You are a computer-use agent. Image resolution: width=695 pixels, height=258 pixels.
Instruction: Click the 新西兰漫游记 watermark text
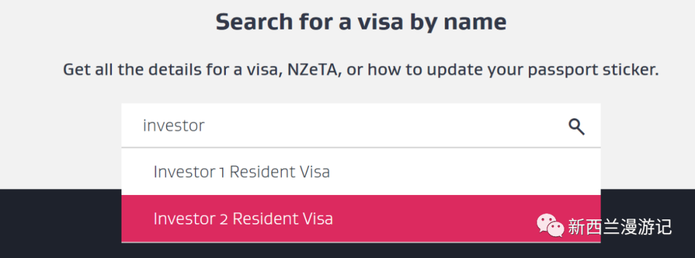coord(619,226)
